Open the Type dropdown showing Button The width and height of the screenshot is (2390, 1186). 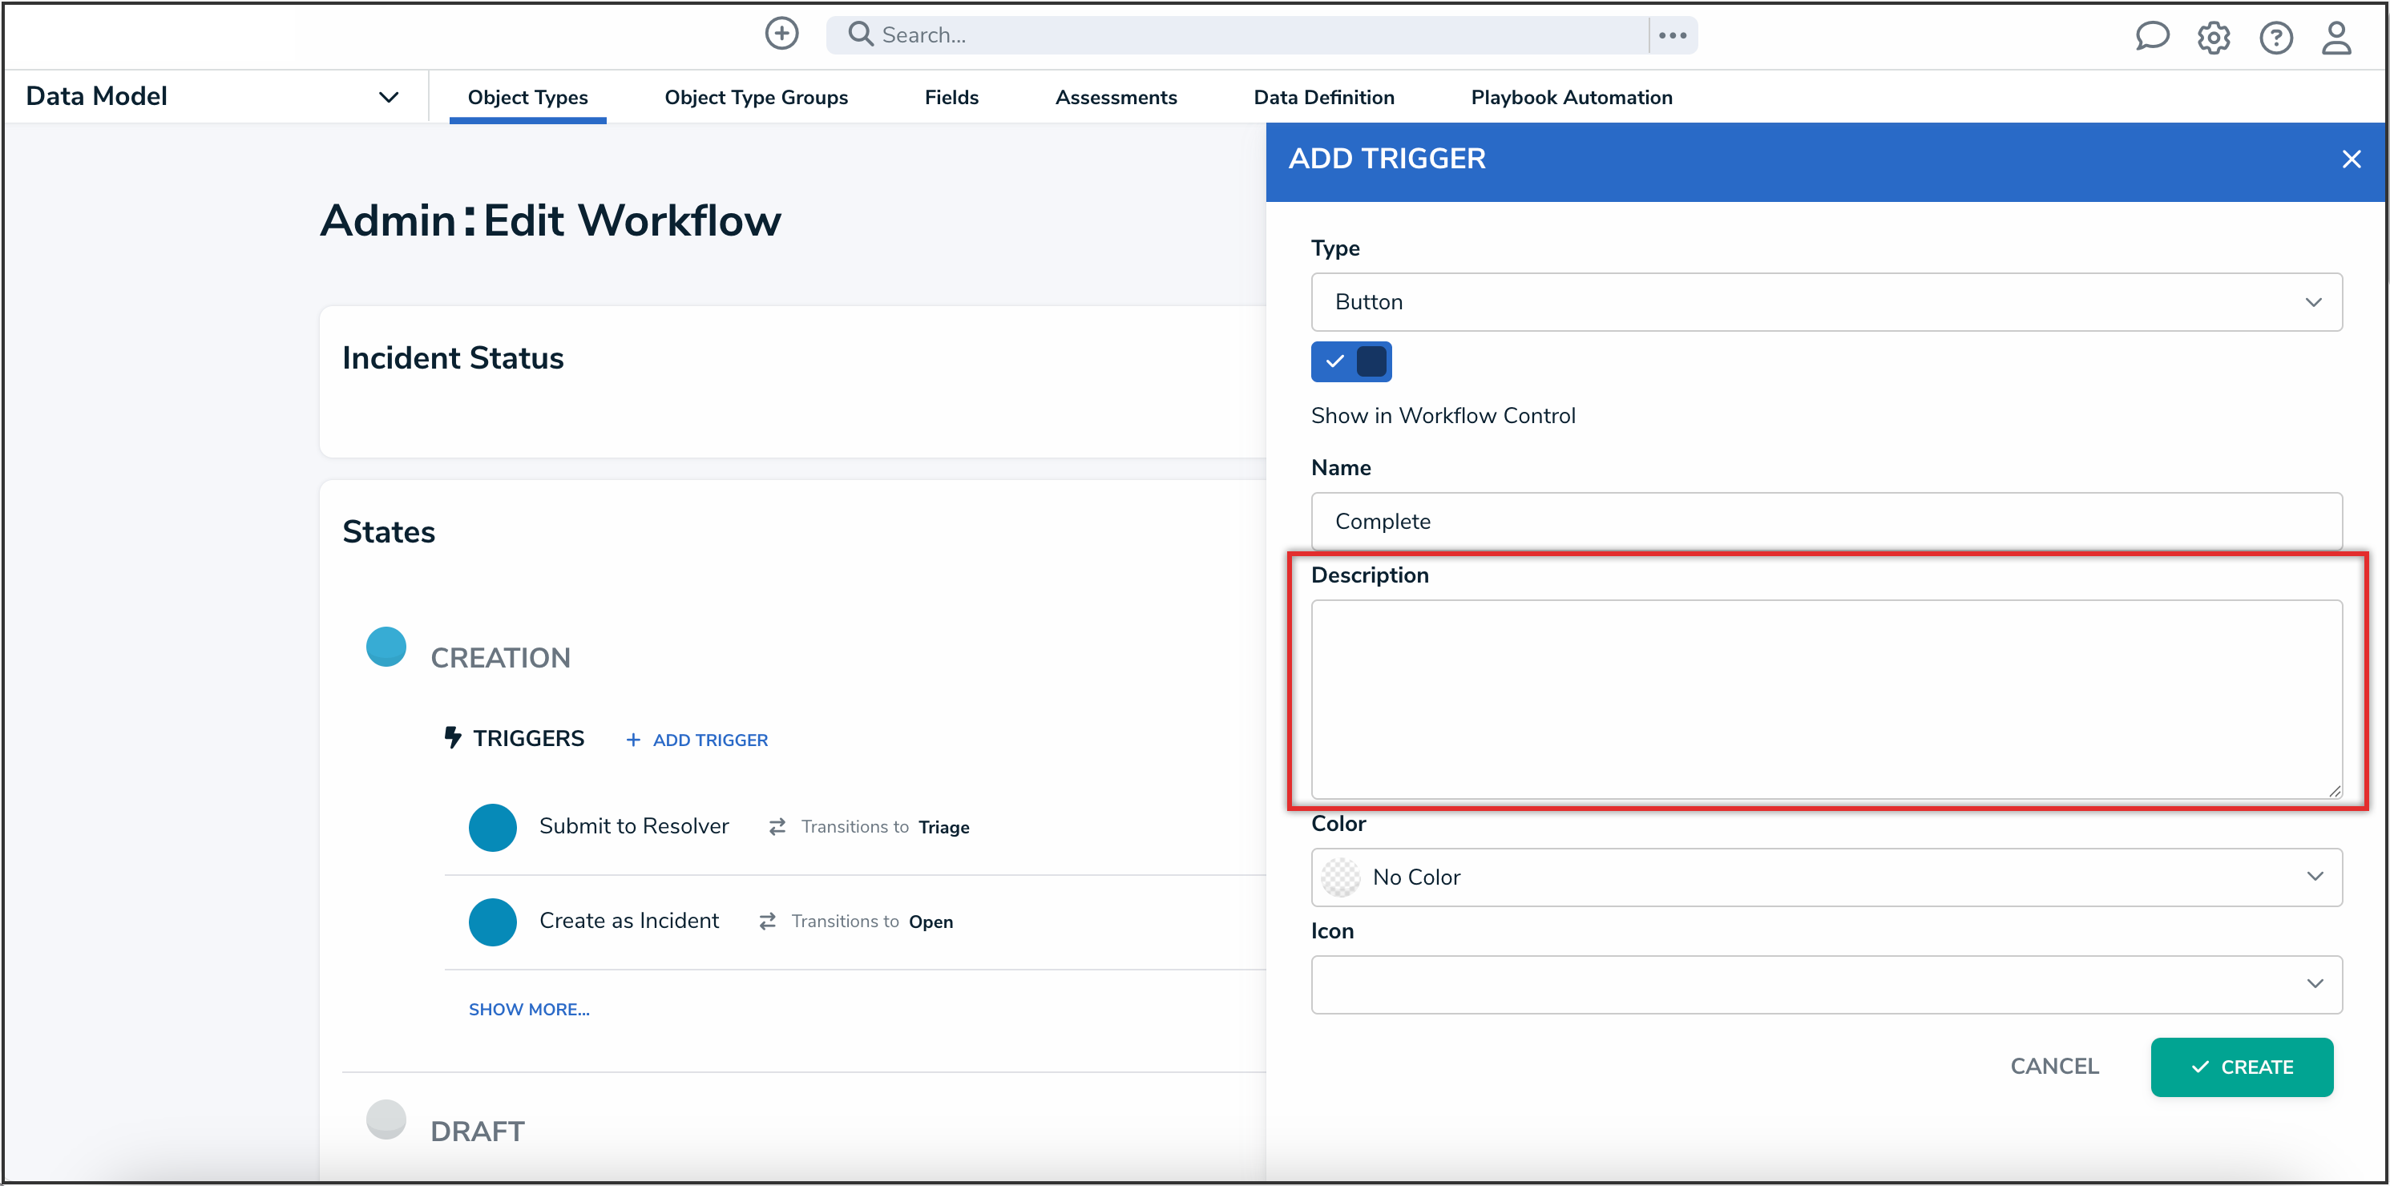[x=1825, y=301]
